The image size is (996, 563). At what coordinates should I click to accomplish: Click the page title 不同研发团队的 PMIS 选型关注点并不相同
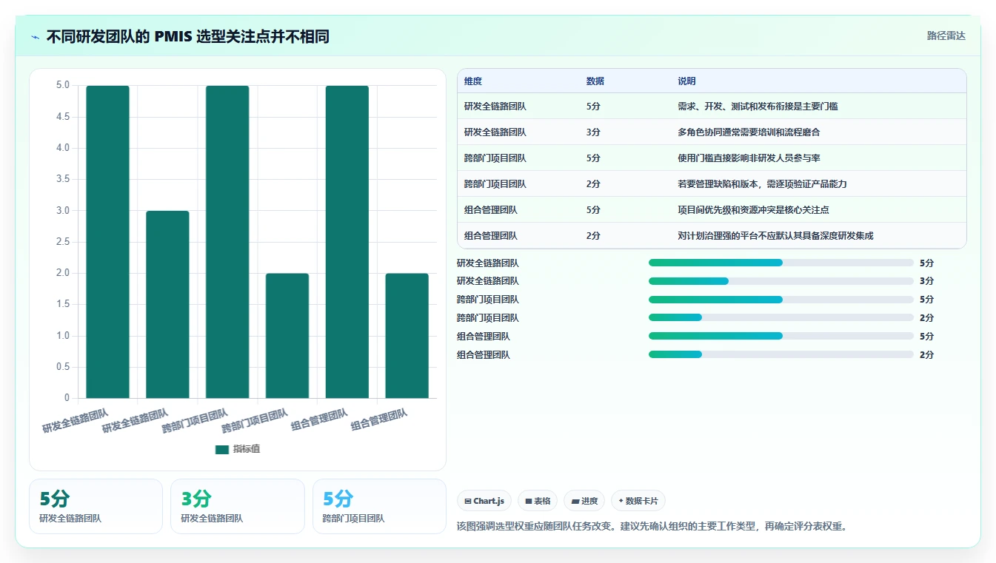187,36
